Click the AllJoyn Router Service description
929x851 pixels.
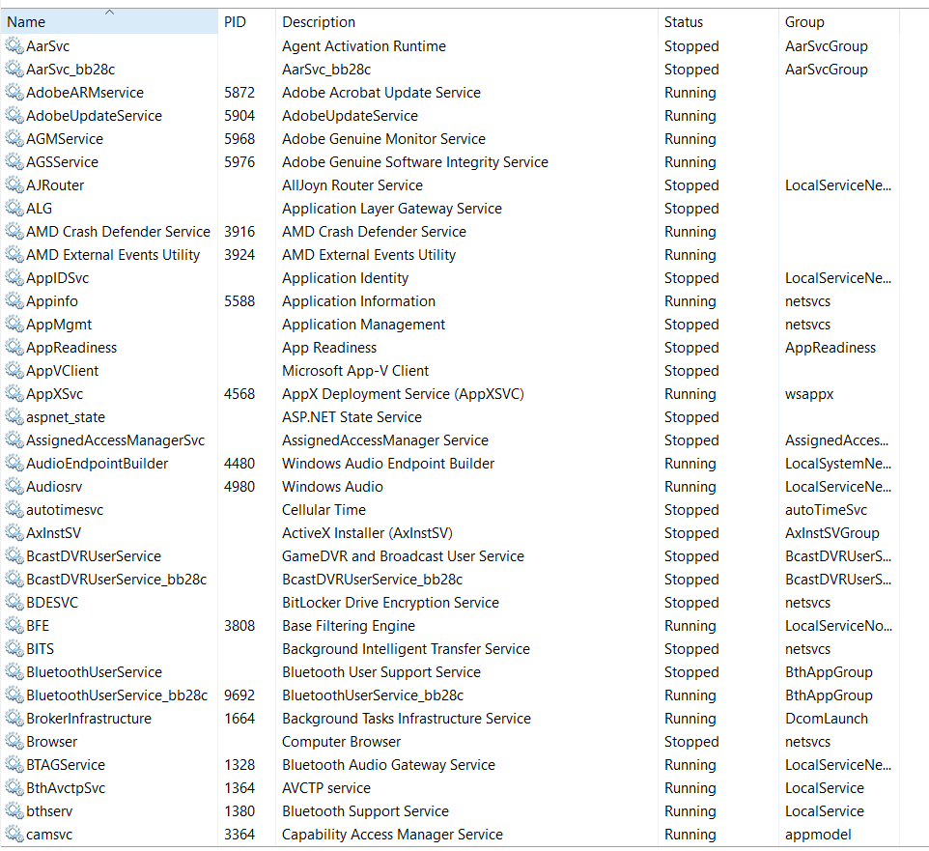[x=352, y=184]
